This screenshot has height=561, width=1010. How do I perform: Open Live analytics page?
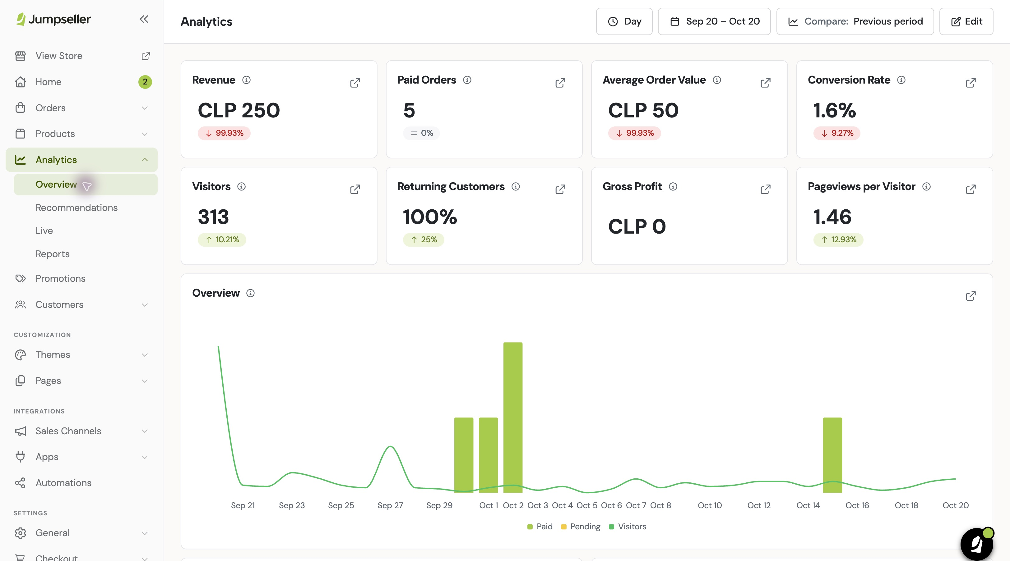(86, 231)
